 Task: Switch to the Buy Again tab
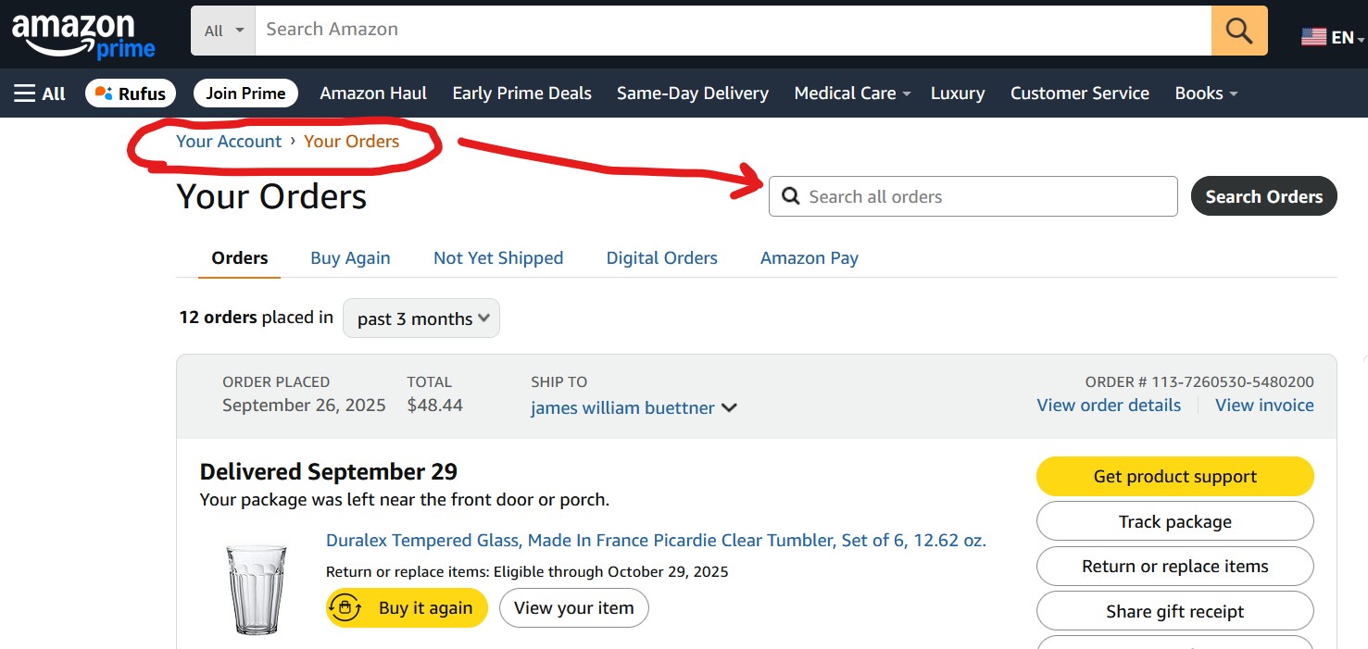coord(350,258)
